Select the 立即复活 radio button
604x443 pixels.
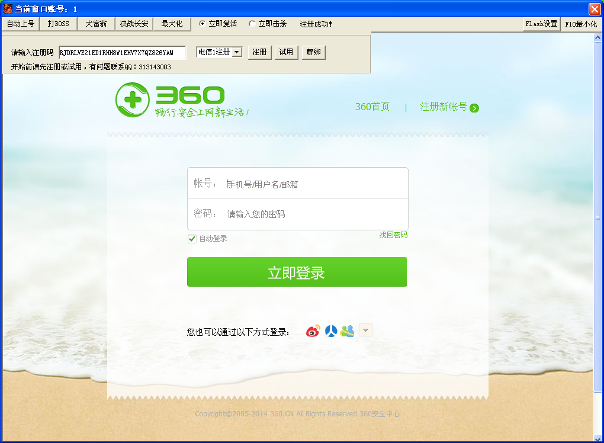point(202,24)
